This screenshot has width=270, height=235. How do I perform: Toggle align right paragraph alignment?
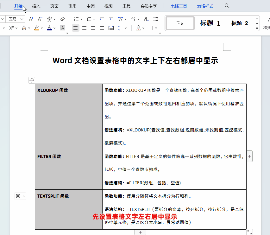coord(93,28)
